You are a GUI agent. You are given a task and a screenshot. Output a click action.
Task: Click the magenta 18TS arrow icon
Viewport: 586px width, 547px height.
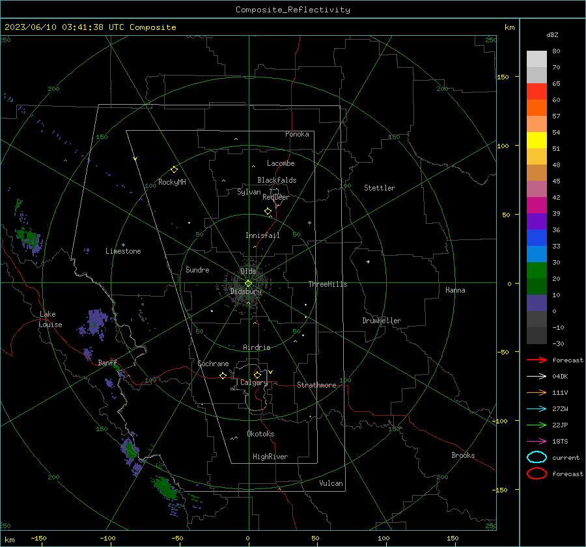click(537, 442)
